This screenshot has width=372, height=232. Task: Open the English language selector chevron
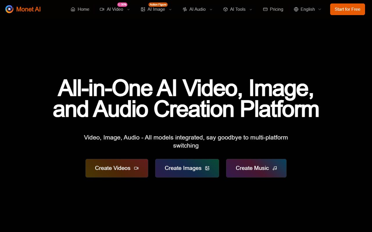[320, 9]
